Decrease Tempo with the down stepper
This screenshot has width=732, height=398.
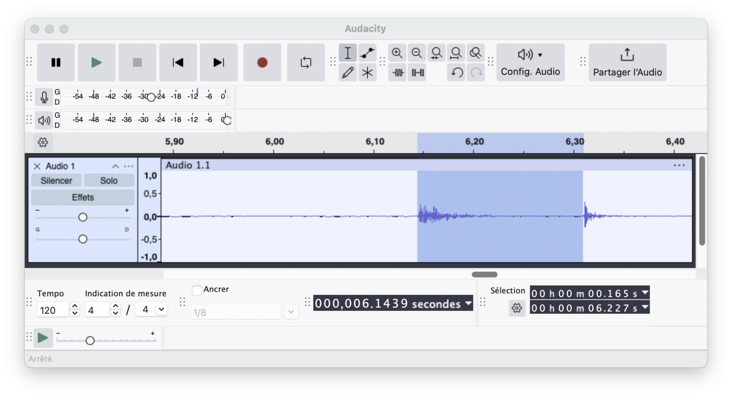click(75, 313)
